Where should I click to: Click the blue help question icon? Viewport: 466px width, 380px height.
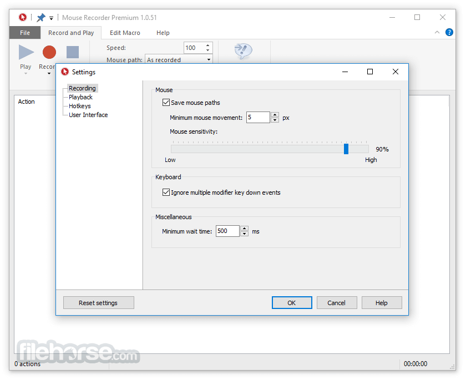click(x=449, y=32)
